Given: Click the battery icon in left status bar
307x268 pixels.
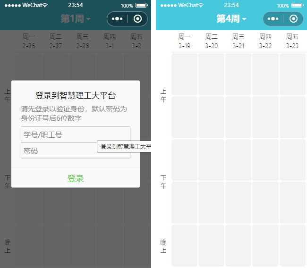Looking at the screenshot, I should pyautogui.click(x=142, y=5).
